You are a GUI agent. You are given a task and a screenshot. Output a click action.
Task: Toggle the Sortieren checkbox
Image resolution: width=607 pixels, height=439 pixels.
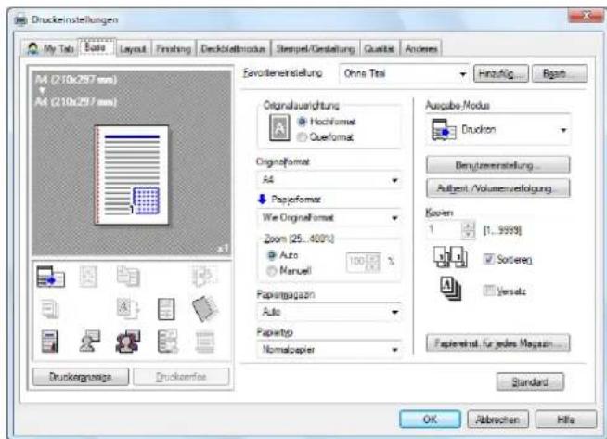[x=489, y=259]
